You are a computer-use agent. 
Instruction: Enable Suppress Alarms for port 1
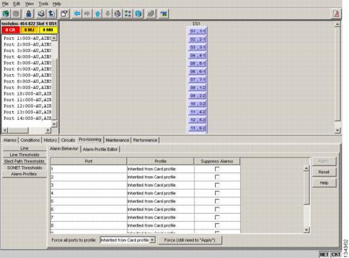(x=217, y=169)
